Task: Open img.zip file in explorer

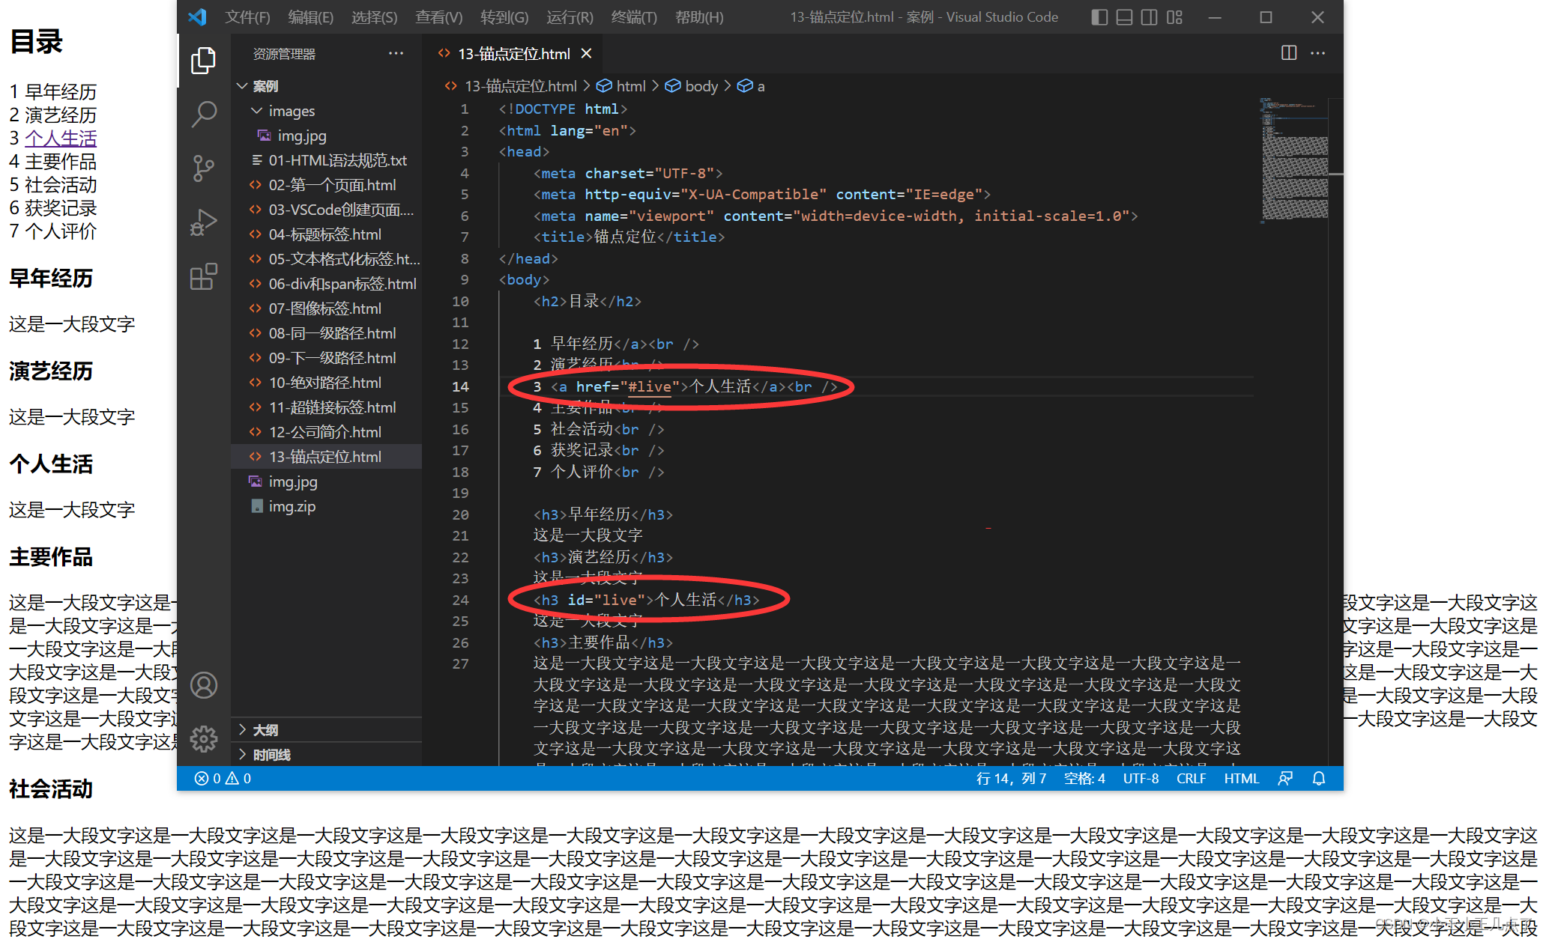Action: tap(326, 506)
